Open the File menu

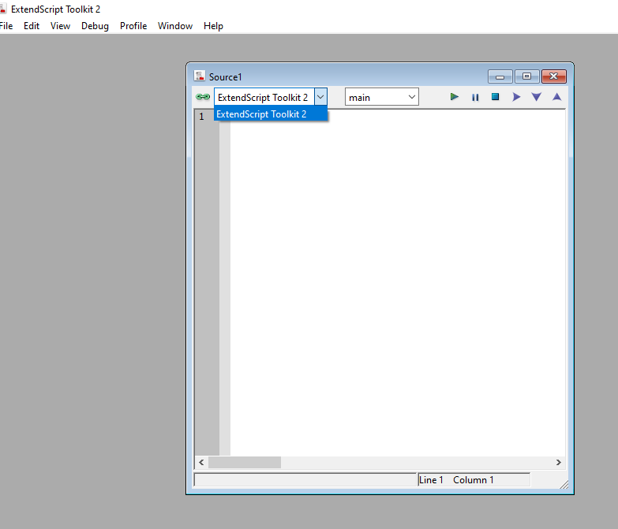[x=6, y=26]
